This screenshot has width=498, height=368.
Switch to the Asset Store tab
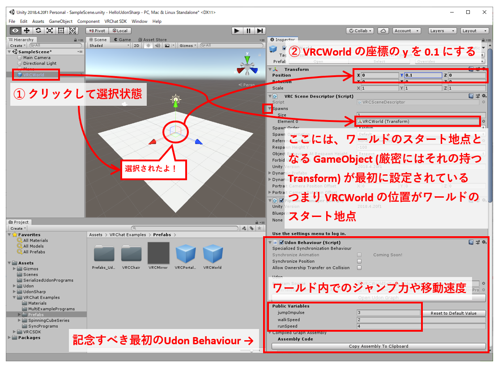click(153, 40)
